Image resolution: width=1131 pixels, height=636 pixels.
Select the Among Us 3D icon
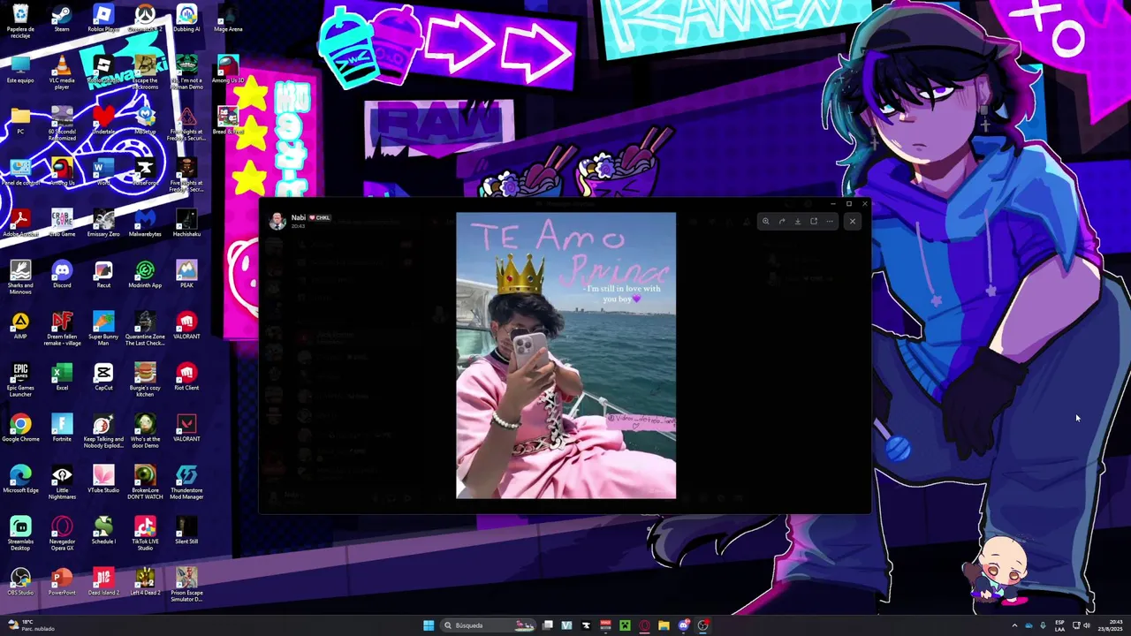(x=228, y=70)
